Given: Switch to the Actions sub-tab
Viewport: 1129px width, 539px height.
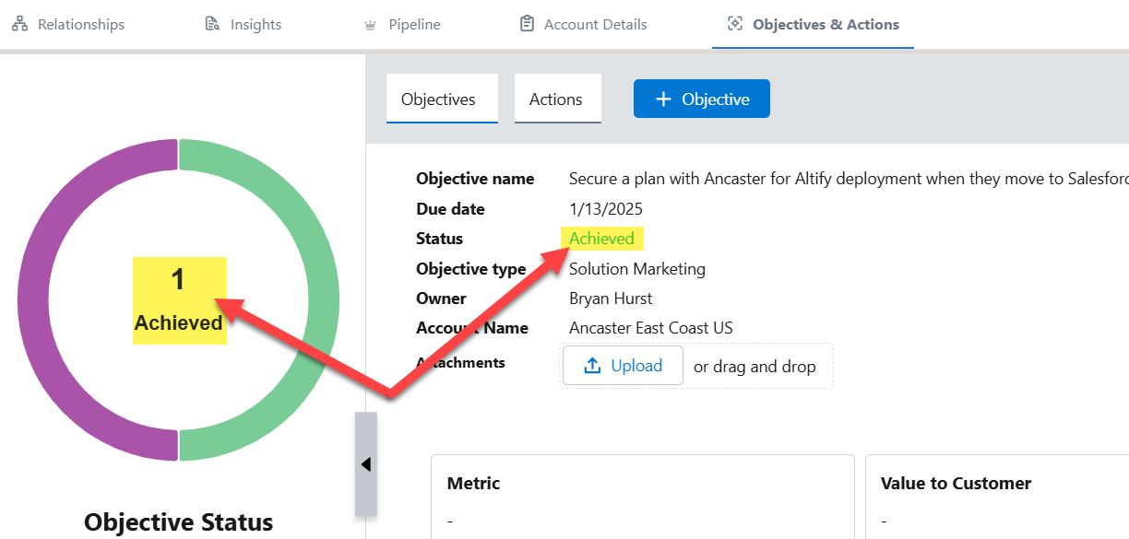Looking at the screenshot, I should (555, 100).
